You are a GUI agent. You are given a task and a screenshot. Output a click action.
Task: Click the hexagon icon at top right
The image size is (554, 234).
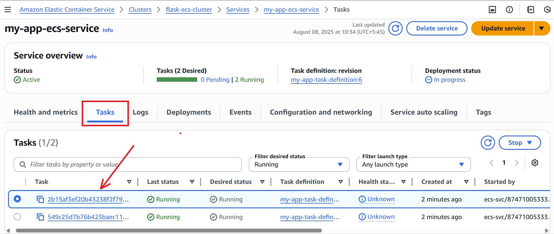(547, 10)
